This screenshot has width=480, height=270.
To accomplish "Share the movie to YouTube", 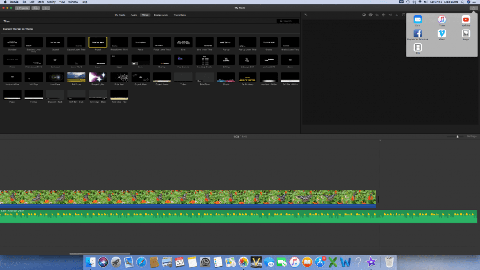I will 465,20.
